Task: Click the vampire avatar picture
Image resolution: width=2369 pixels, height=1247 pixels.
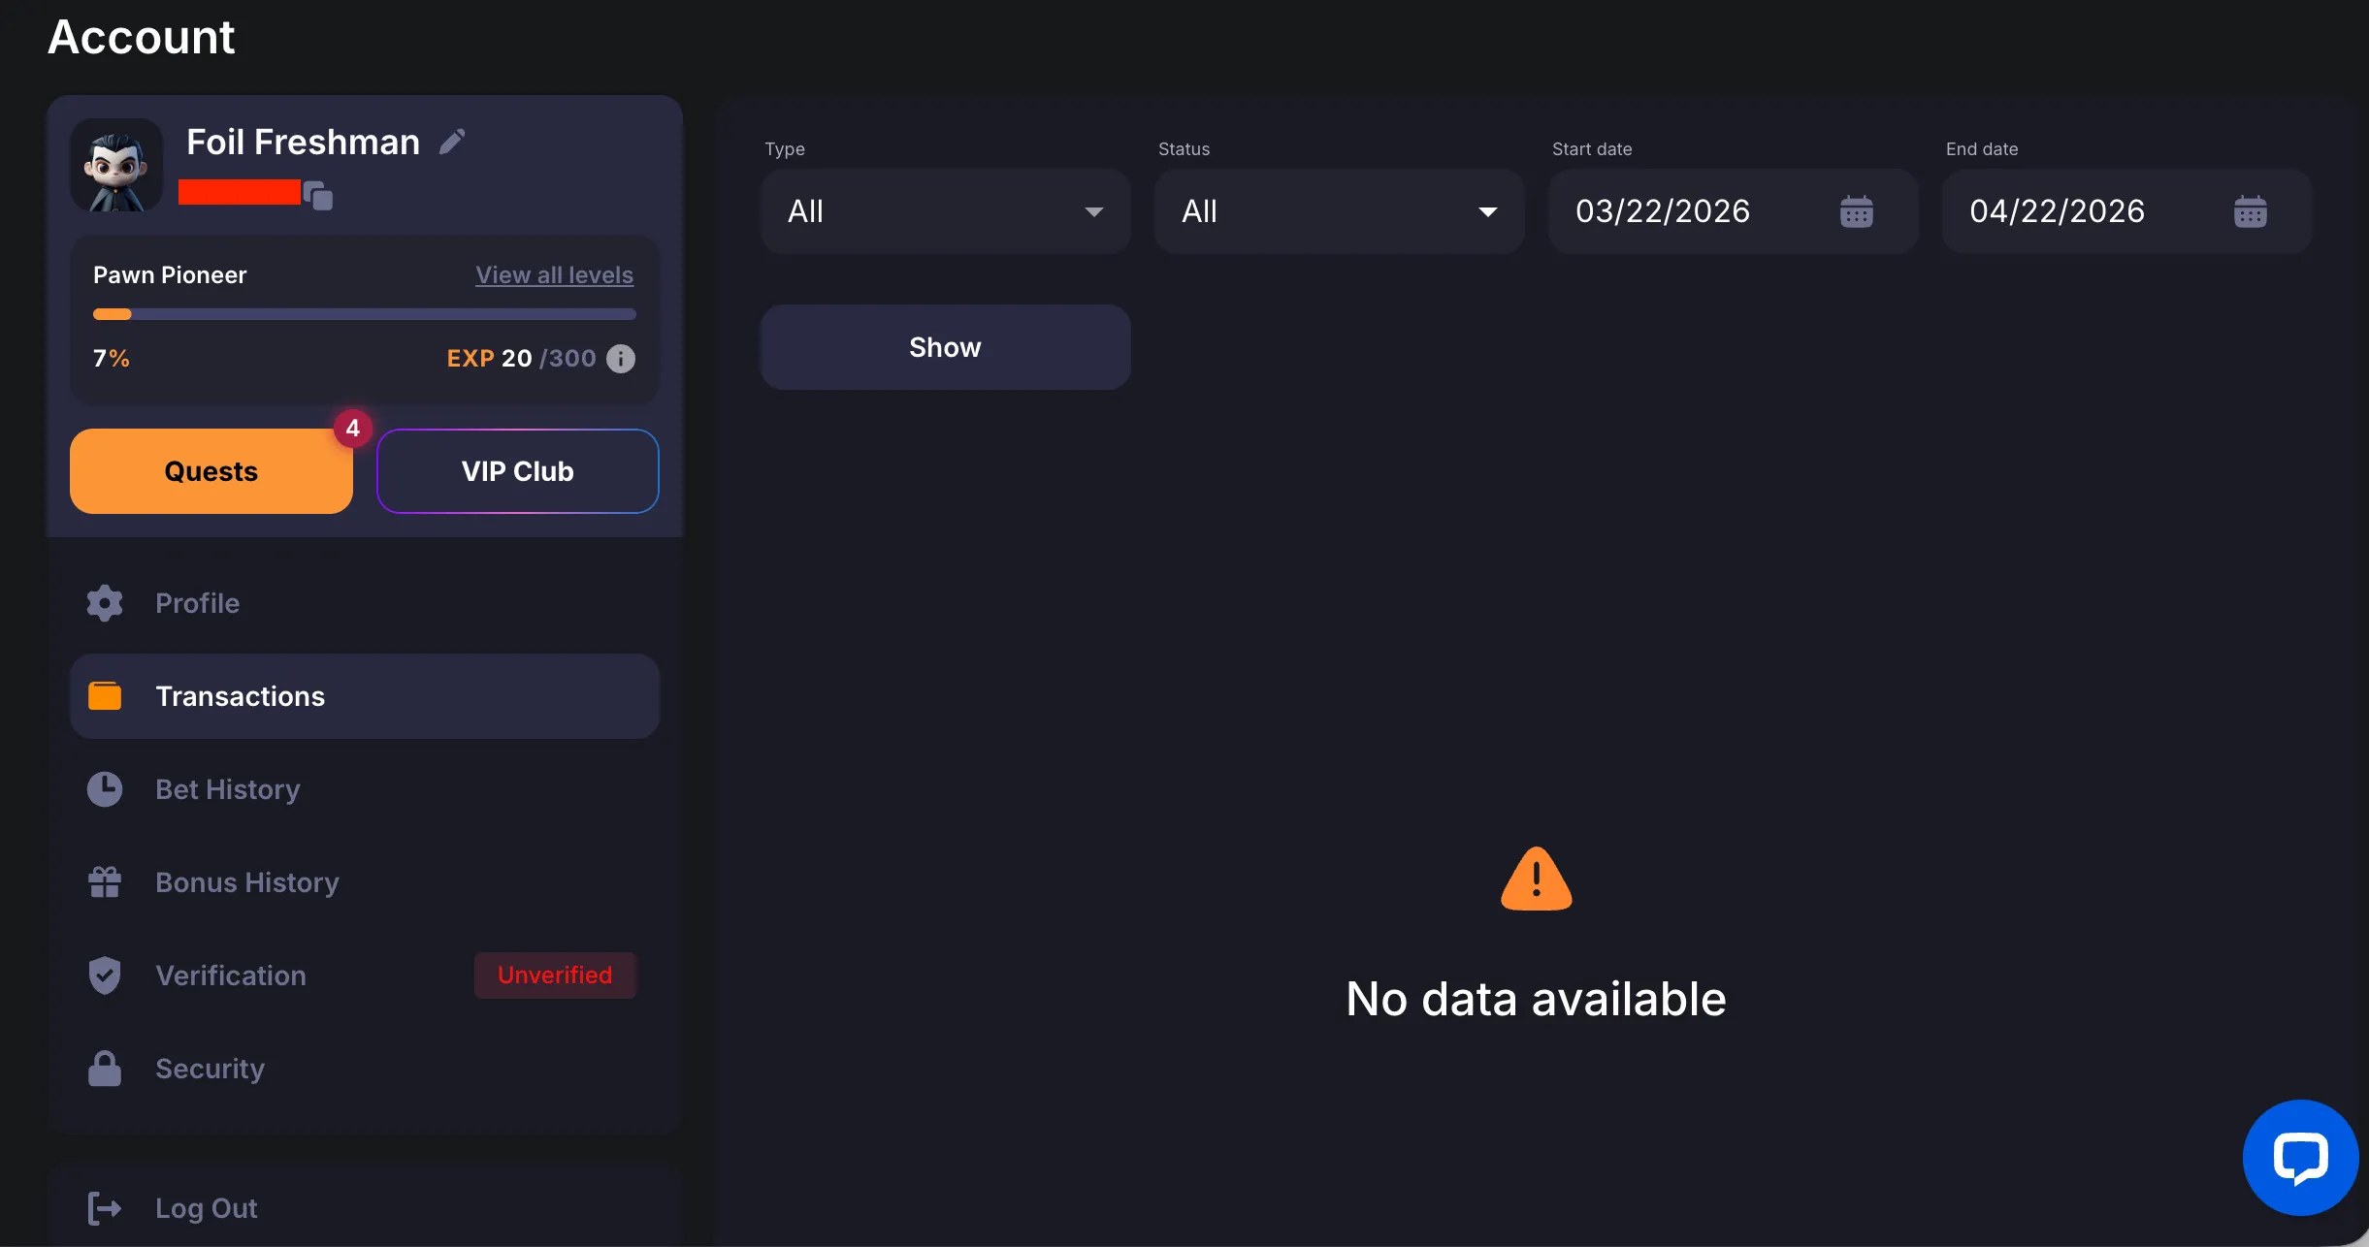Action: point(116,165)
